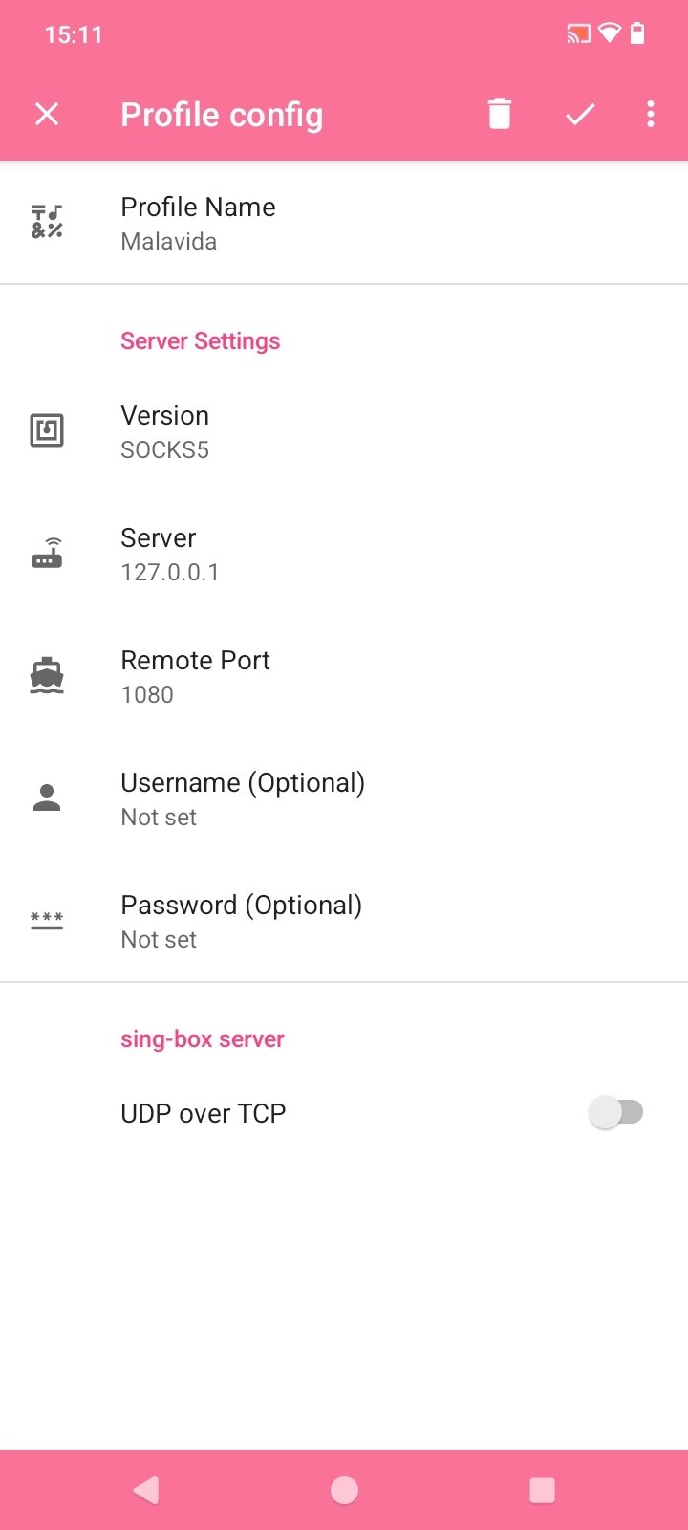Tap the Version protocol icon
The height and width of the screenshot is (1530, 688).
point(47,430)
